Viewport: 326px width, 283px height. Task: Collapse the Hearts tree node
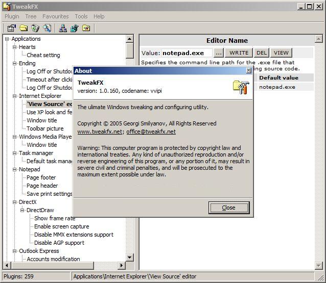[14, 47]
